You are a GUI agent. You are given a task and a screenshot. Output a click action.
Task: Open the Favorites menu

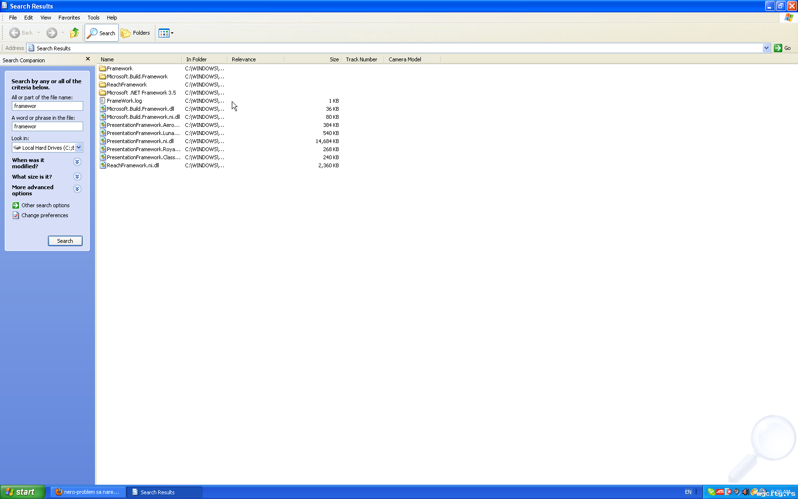pos(69,18)
